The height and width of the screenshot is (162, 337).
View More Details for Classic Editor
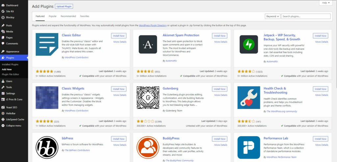[120, 42]
